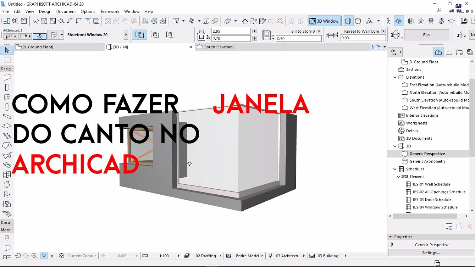
Task: Switch to the South Elevation tab
Action: 240,47
